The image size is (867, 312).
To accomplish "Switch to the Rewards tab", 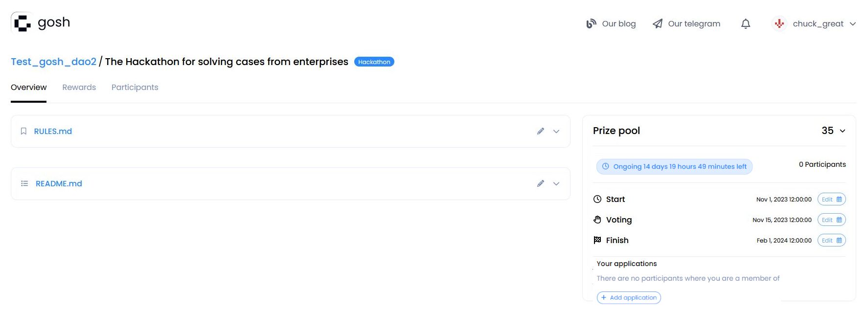I will (79, 87).
